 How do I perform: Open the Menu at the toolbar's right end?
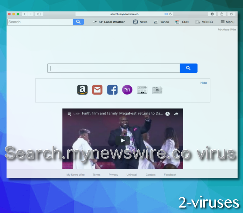[227, 22]
